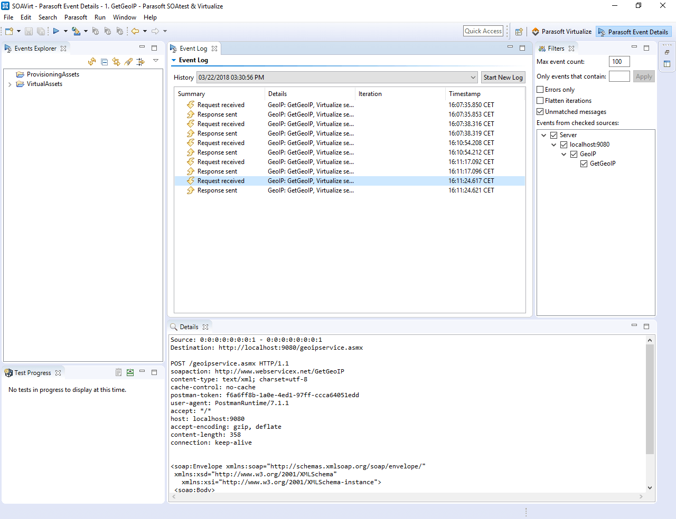This screenshot has height=519, width=676.
Task: Click the Apply filter button
Action: [x=644, y=76]
